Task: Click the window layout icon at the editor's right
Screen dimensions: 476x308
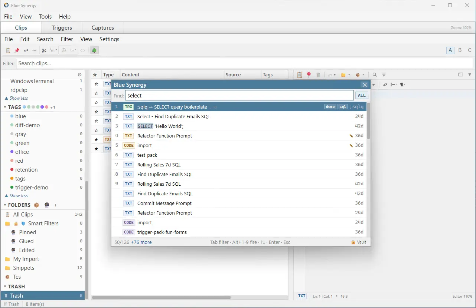Action: click(461, 74)
